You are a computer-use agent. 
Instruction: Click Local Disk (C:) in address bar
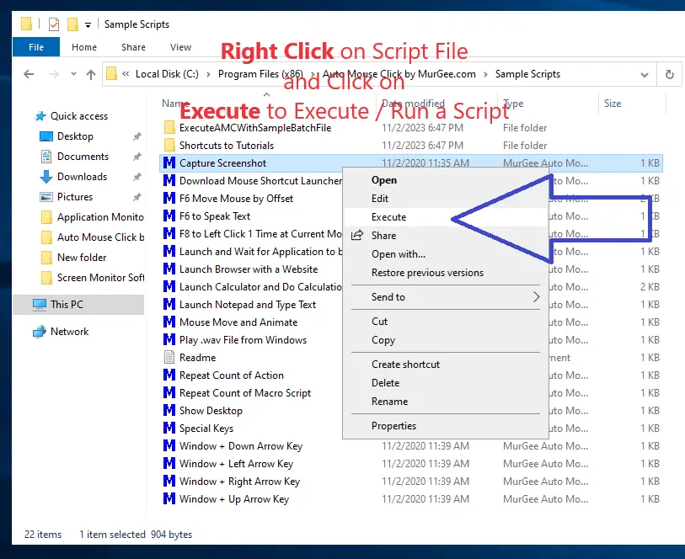pyautogui.click(x=167, y=74)
